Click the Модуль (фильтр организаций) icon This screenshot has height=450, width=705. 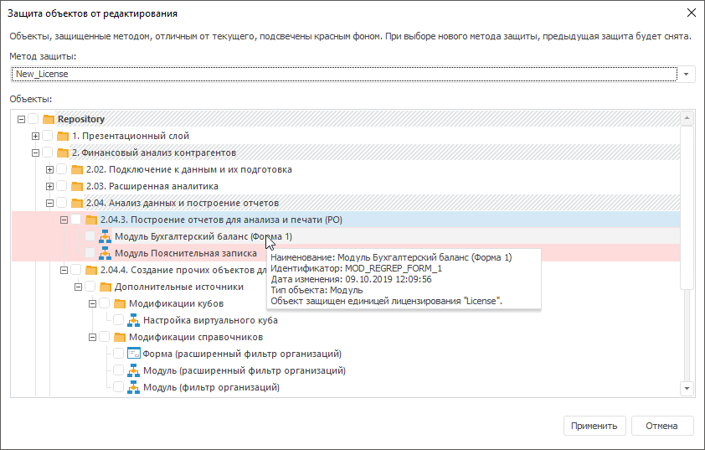pyautogui.click(x=133, y=387)
